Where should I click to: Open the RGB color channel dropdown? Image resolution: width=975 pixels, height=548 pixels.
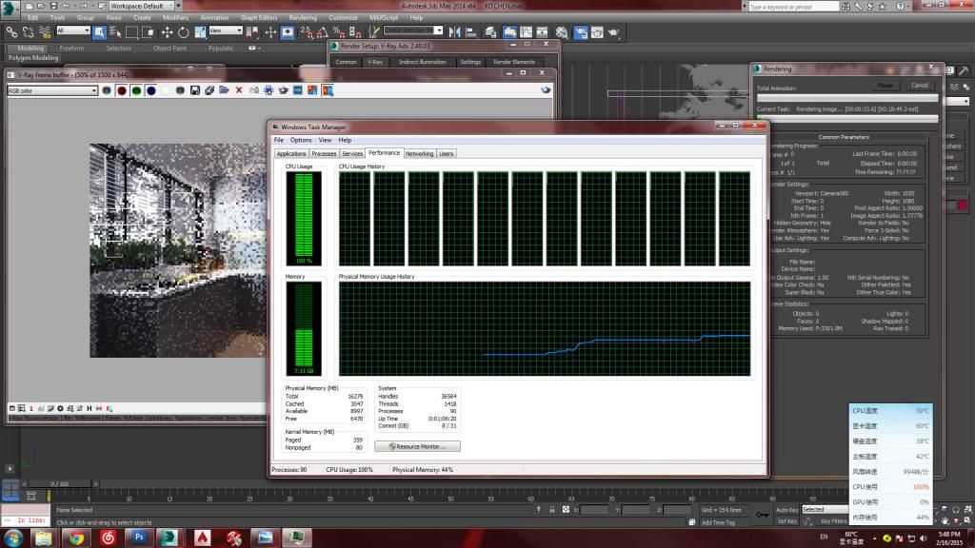pyautogui.click(x=52, y=90)
